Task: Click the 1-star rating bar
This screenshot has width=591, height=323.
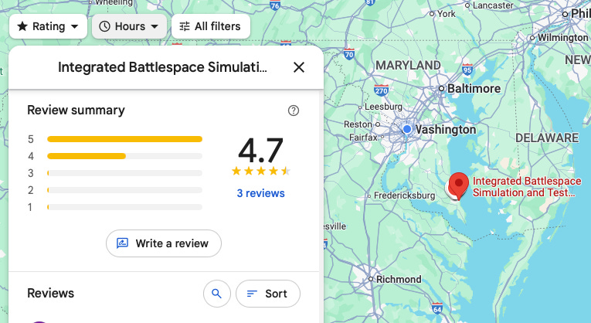Action: click(x=124, y=207)
